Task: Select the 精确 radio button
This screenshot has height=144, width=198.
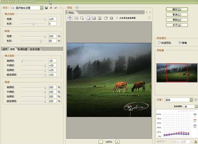Action: click(180, 43)
